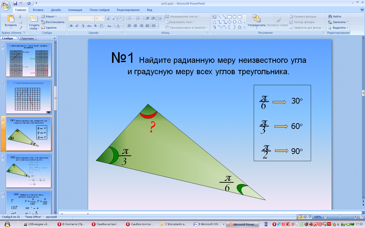
Task: Click the slide panel vertical scrollbar
Action: tap(55, 98)
